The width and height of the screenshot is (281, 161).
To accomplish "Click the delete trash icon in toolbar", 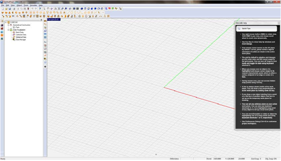I will click(x=29, y=9).
